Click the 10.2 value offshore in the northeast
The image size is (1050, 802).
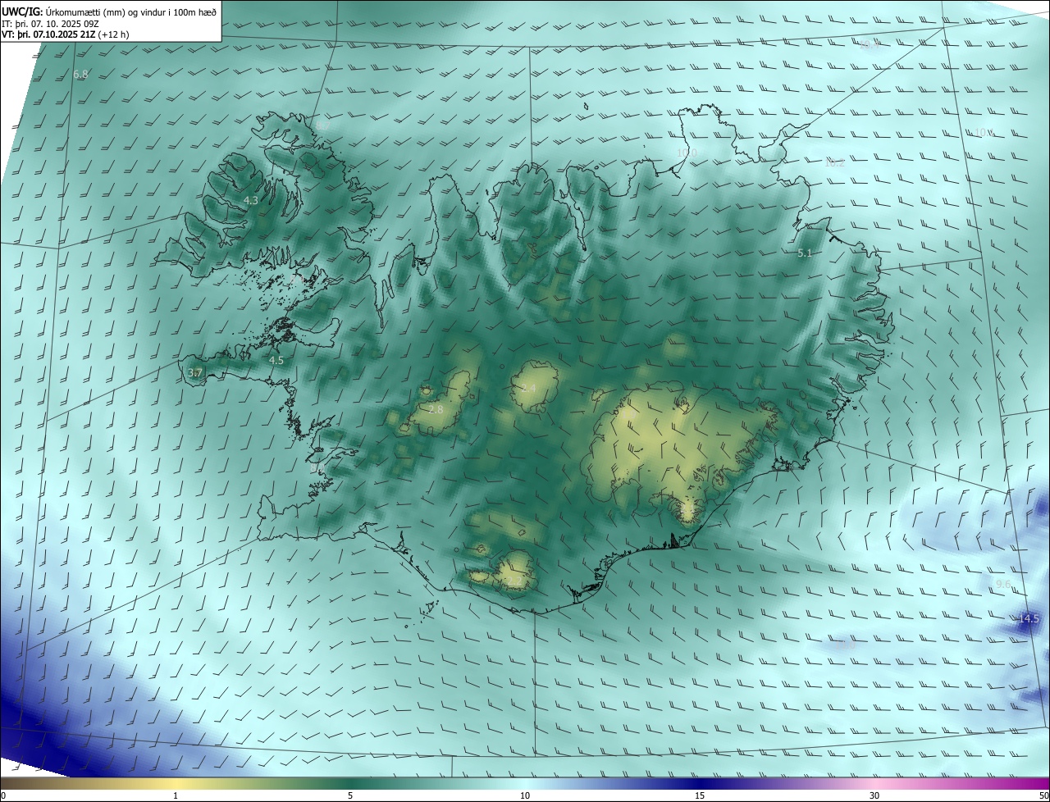(834, 162)
